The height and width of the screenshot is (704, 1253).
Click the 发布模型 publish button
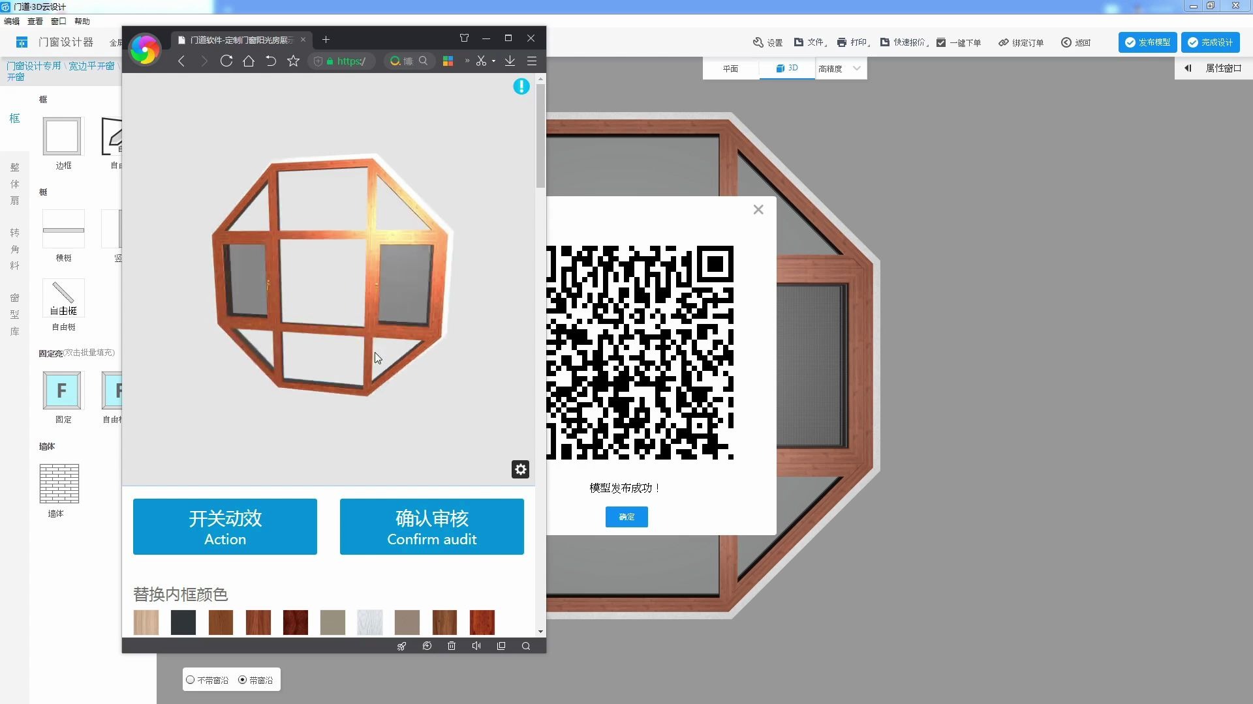pyautogui.click(x=1148, y=42)
